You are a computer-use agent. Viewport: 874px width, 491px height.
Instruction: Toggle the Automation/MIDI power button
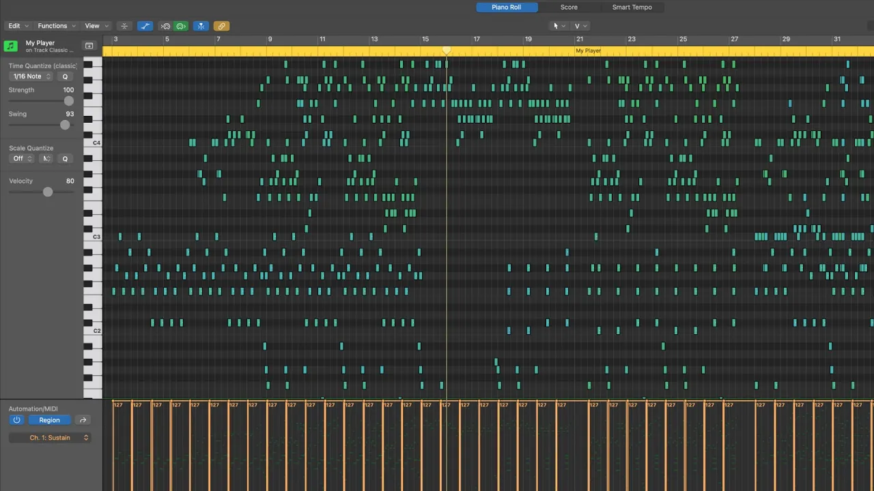tap(17, 420)
